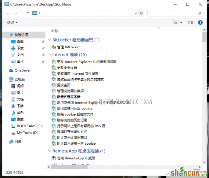Sort by the 名称 column header

(55, 31)
